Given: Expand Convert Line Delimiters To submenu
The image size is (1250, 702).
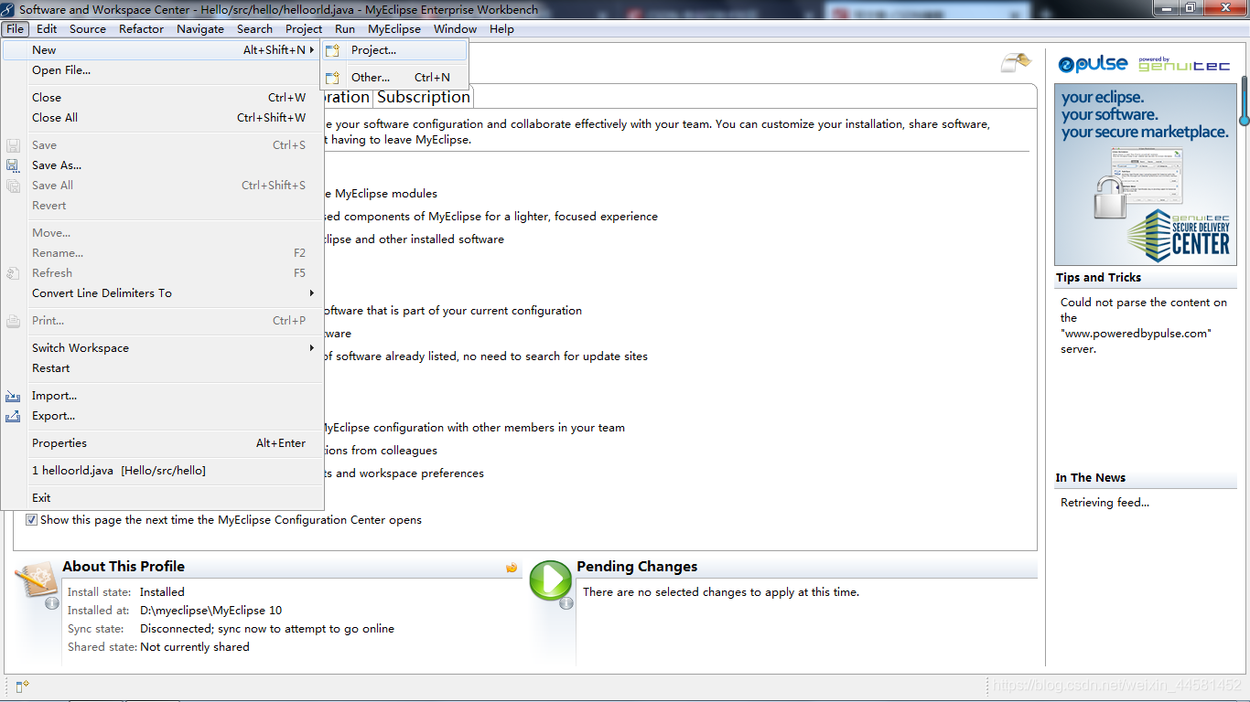Looking at the screenshot, I should [x=162, y=293].
